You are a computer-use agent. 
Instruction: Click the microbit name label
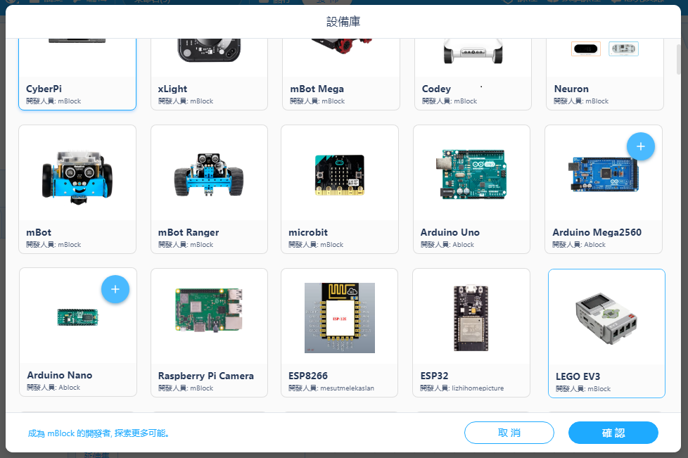pos(308,232)
